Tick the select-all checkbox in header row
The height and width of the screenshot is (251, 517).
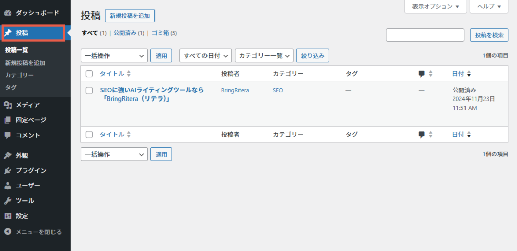(89, 74)
